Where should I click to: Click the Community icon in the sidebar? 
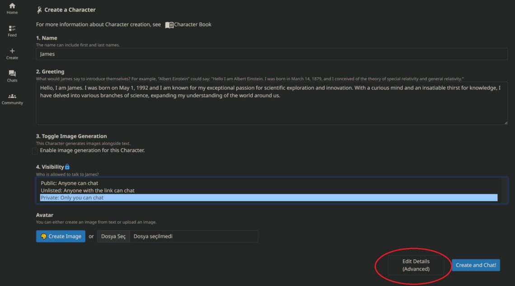point(12,96)
